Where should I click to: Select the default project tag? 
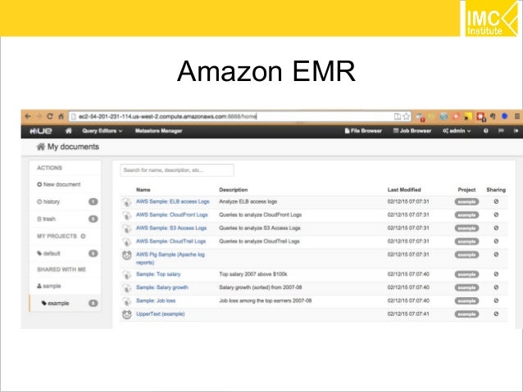pyautogui.click(x=48, y=254)
